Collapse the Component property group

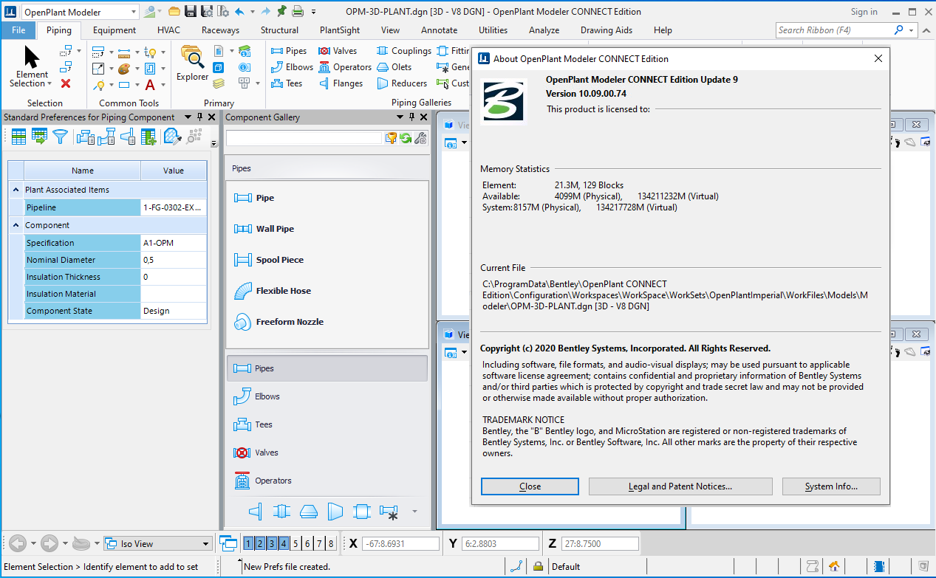pyautogui.click(x=16, y=225)
